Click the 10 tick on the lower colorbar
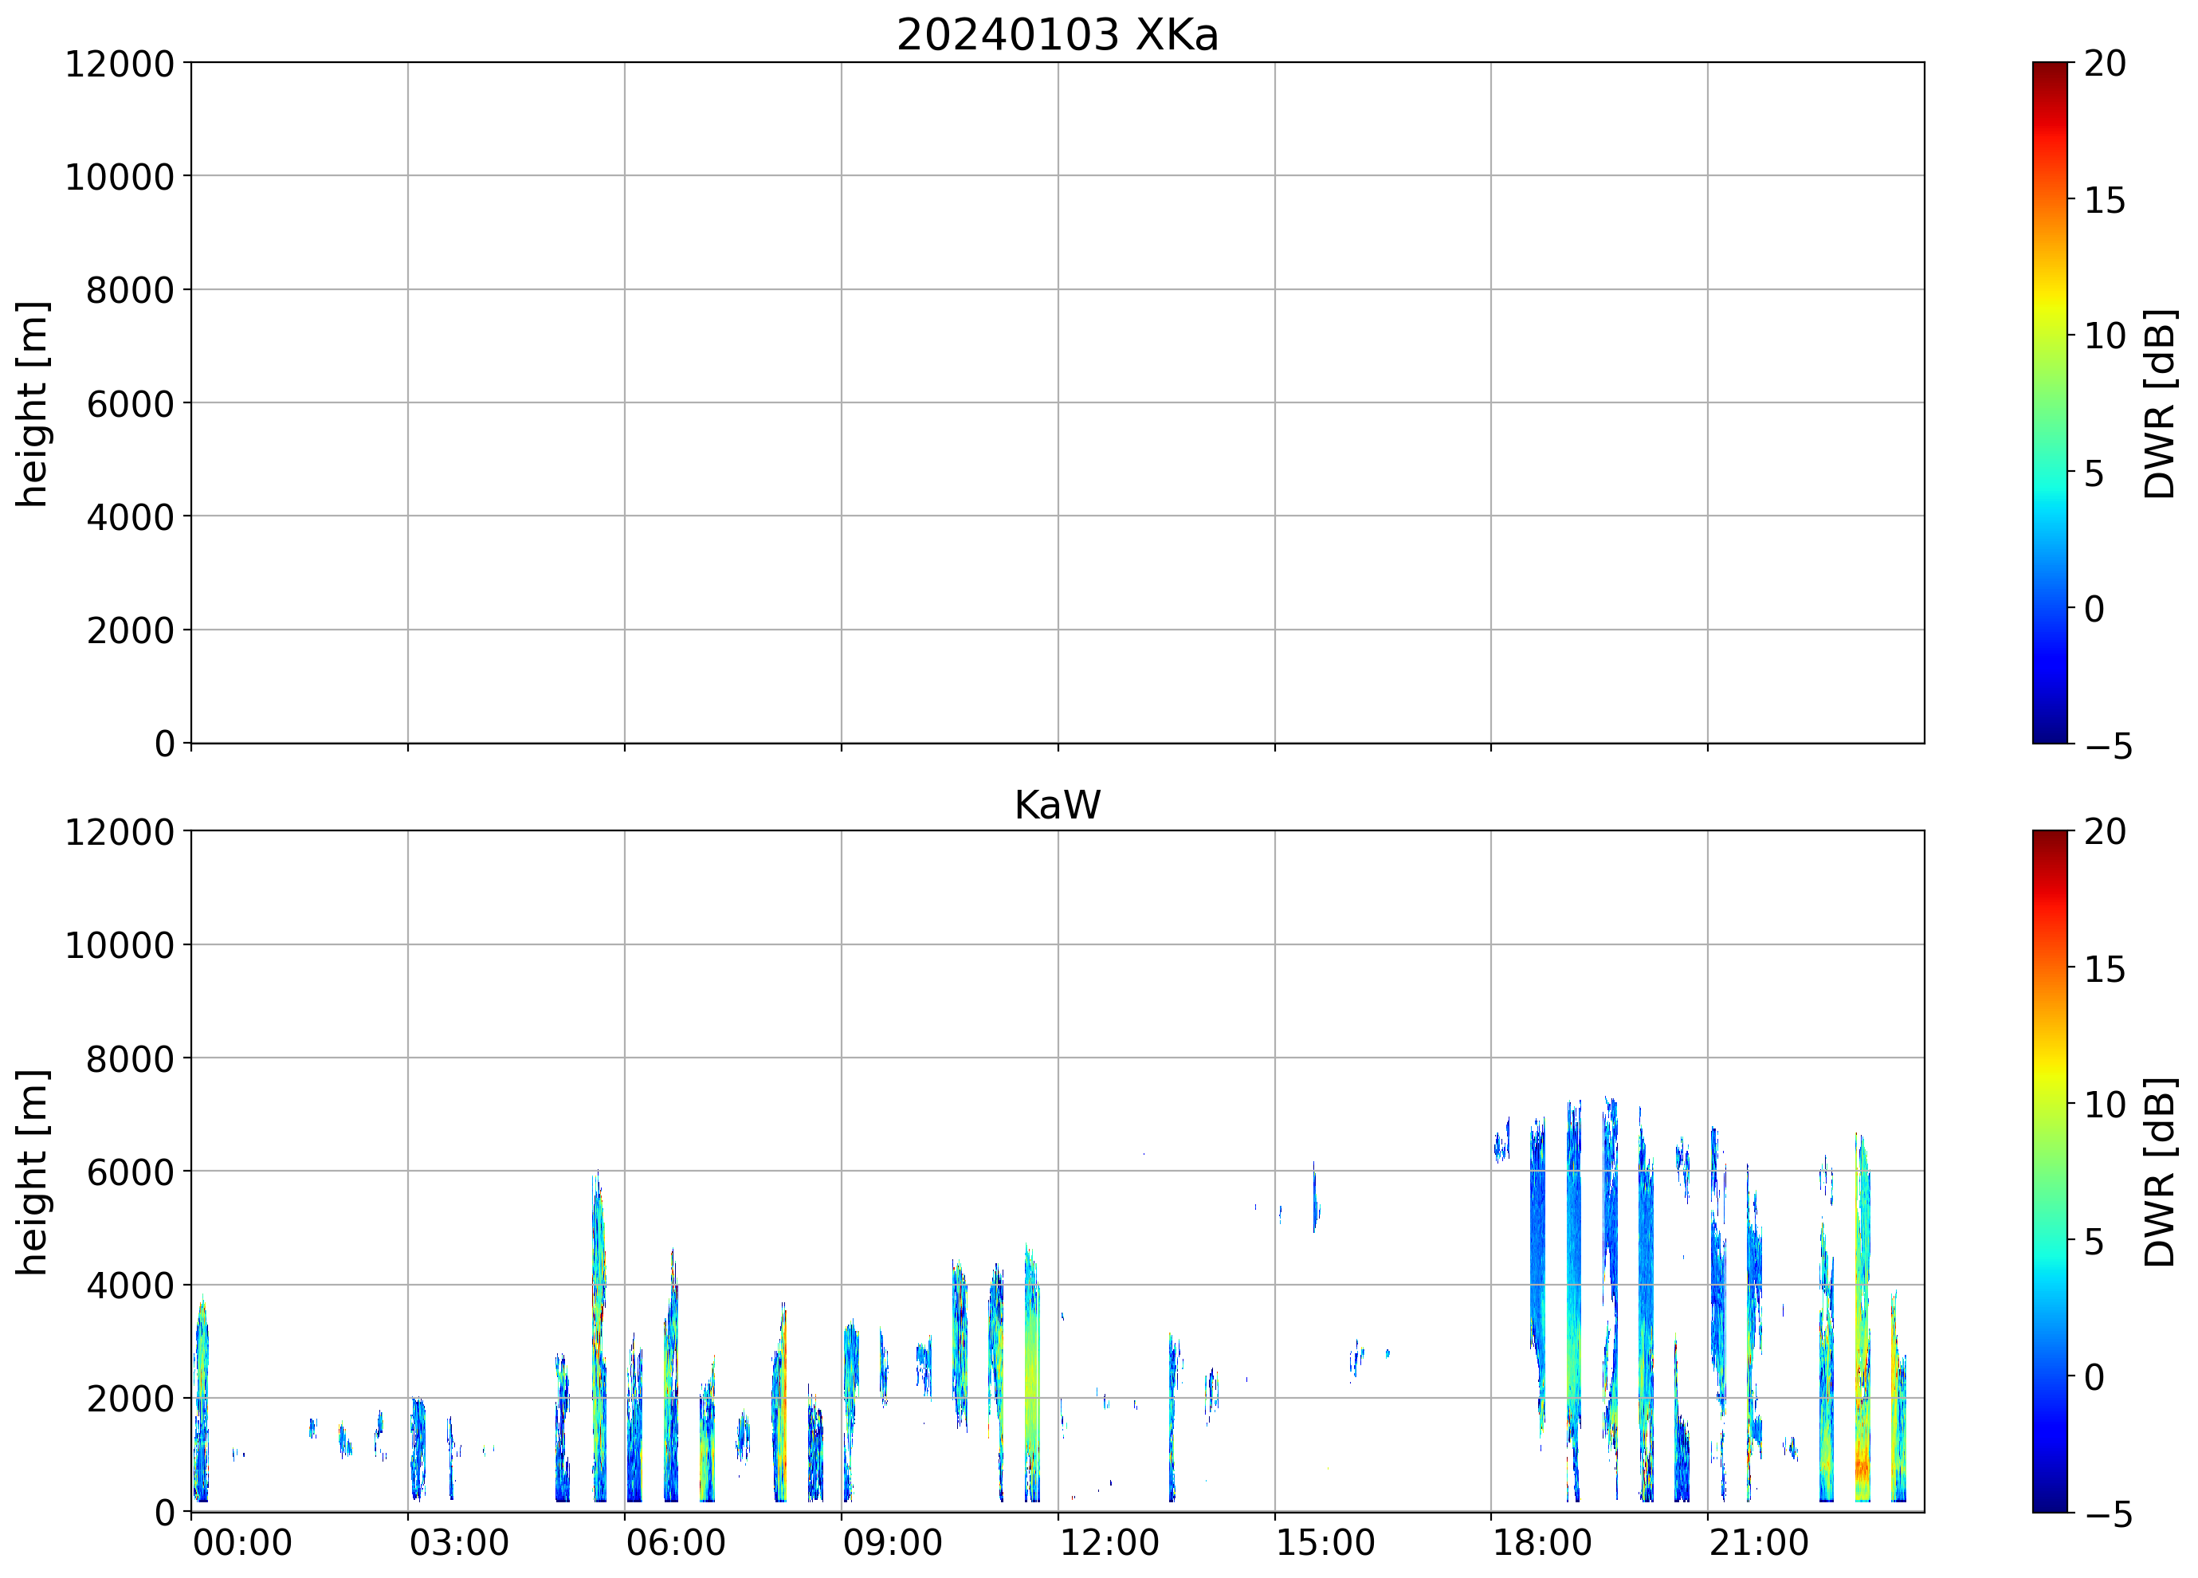The image size is (2198, 1578). pyautogui.click(x=2105, y=1104)
